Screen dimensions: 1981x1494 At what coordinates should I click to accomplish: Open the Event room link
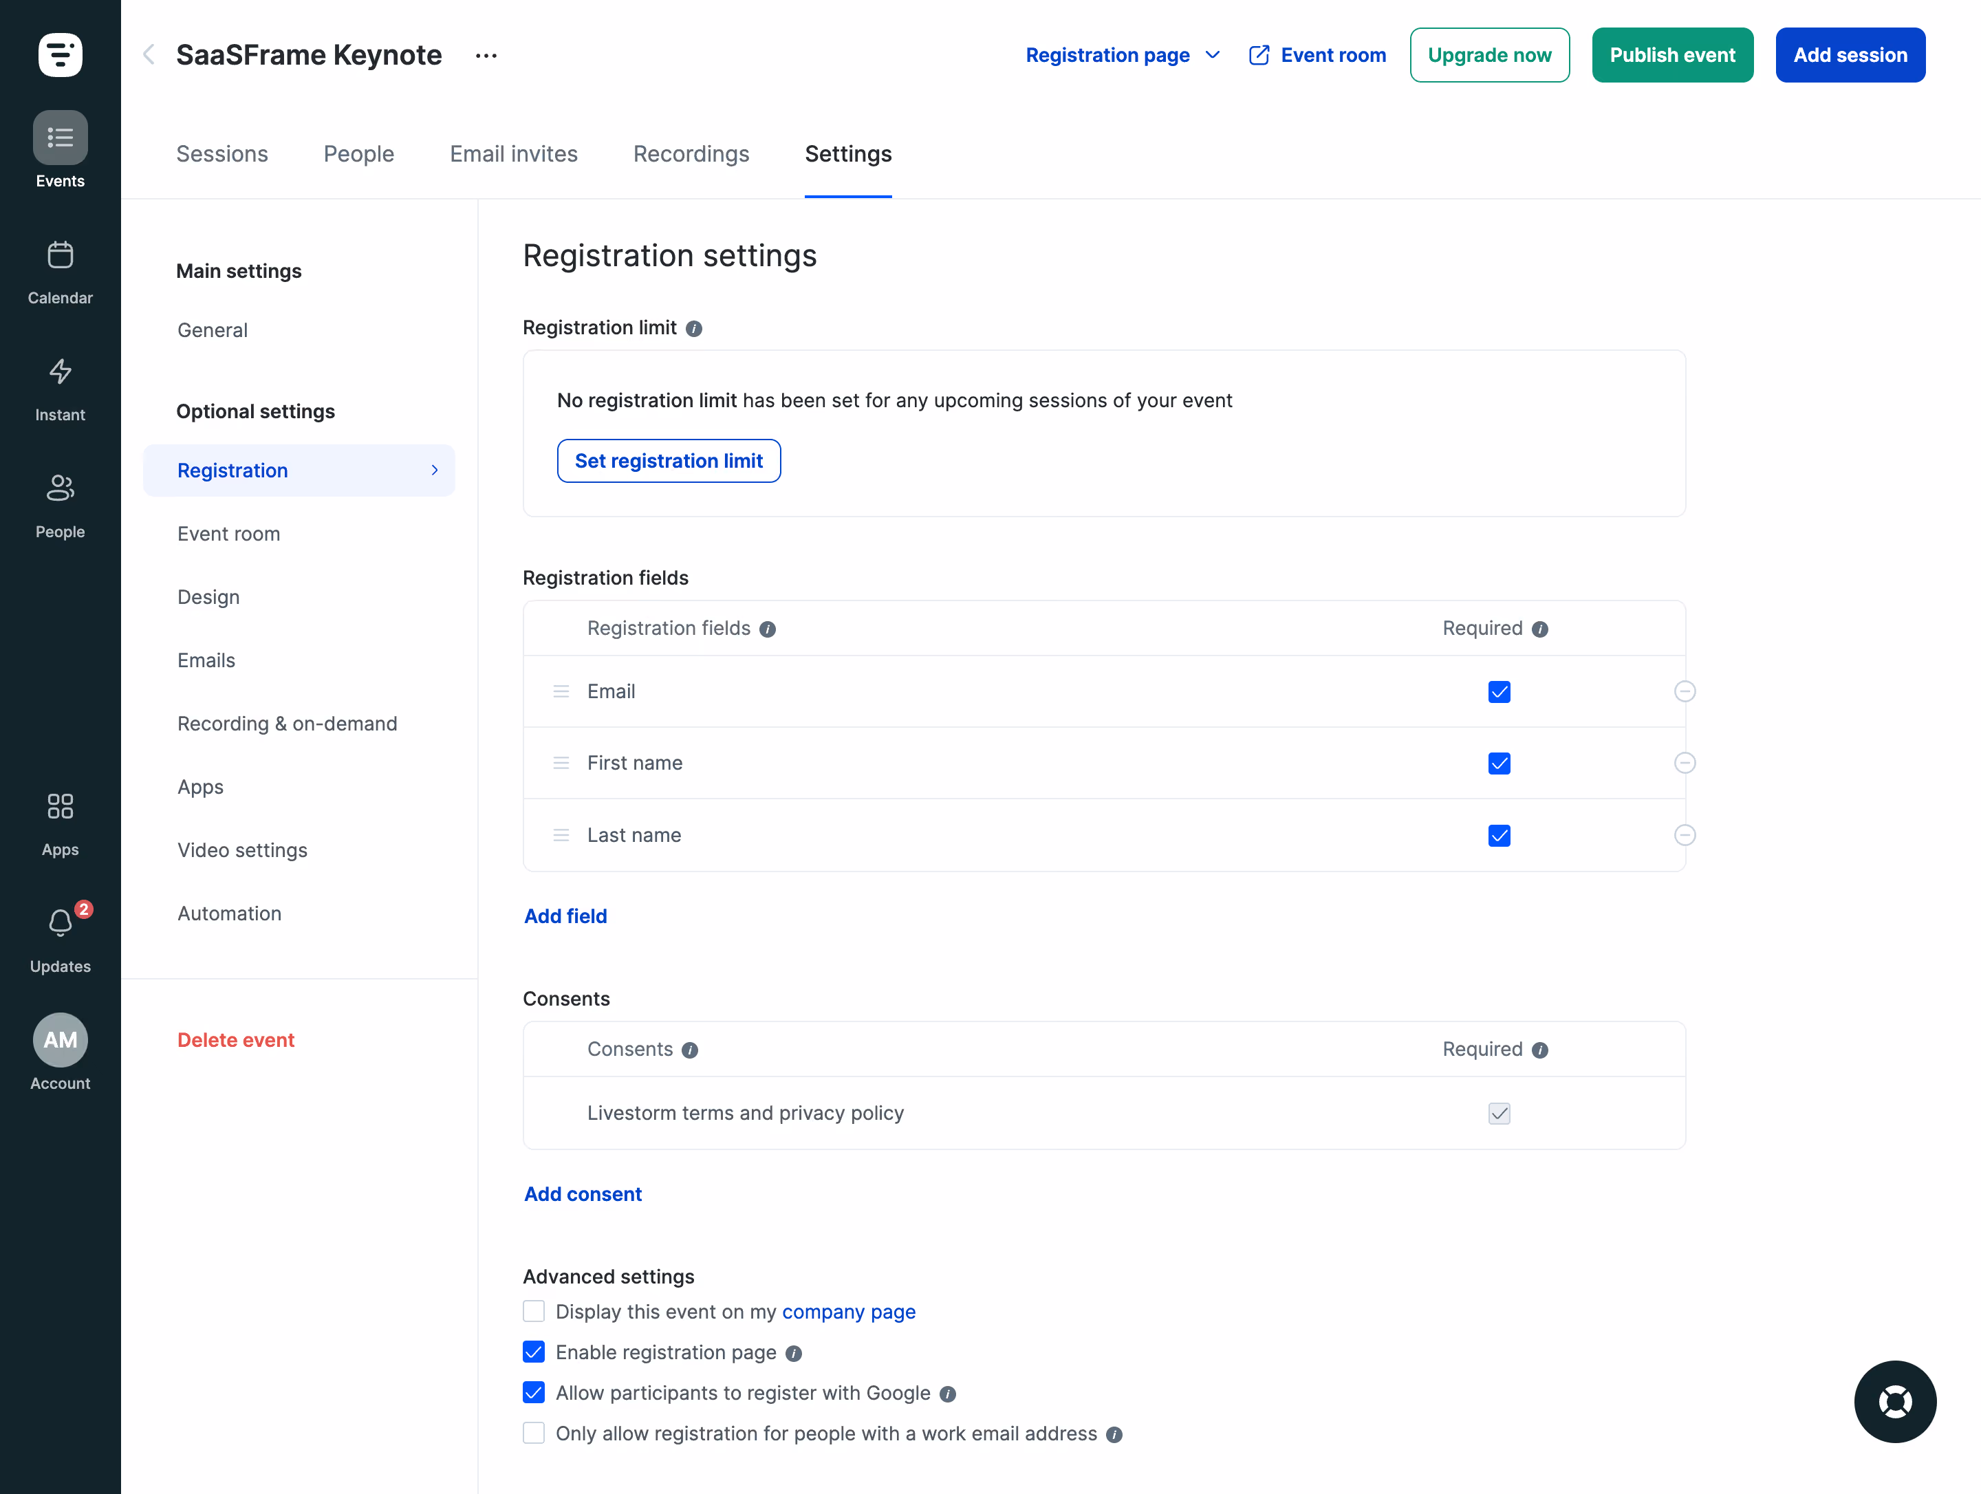1317,56
